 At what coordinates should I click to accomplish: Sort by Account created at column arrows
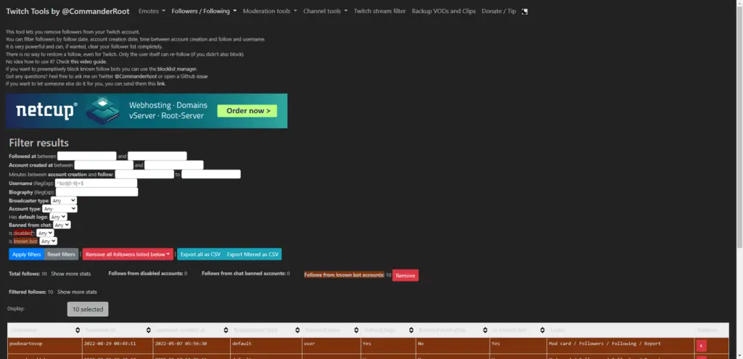click(x=226, y=330)
